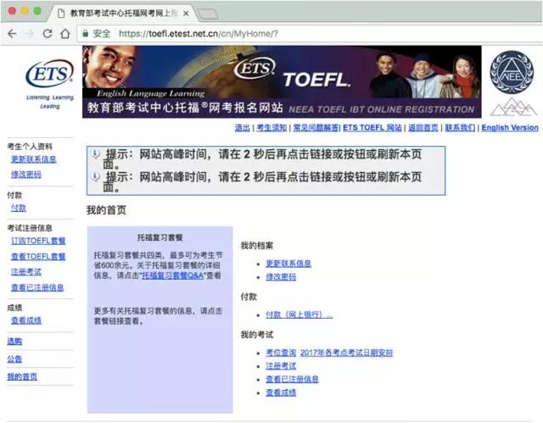Click the ETS logo at top left
543x423 pixels.
pos(49,75)
